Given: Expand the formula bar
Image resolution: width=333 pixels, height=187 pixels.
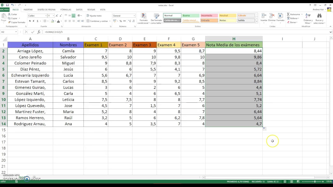Looking at the screenshot, I should 331,32.
